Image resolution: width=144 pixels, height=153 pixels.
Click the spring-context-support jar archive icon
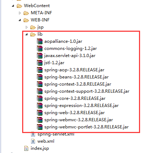tap(40, 91)
